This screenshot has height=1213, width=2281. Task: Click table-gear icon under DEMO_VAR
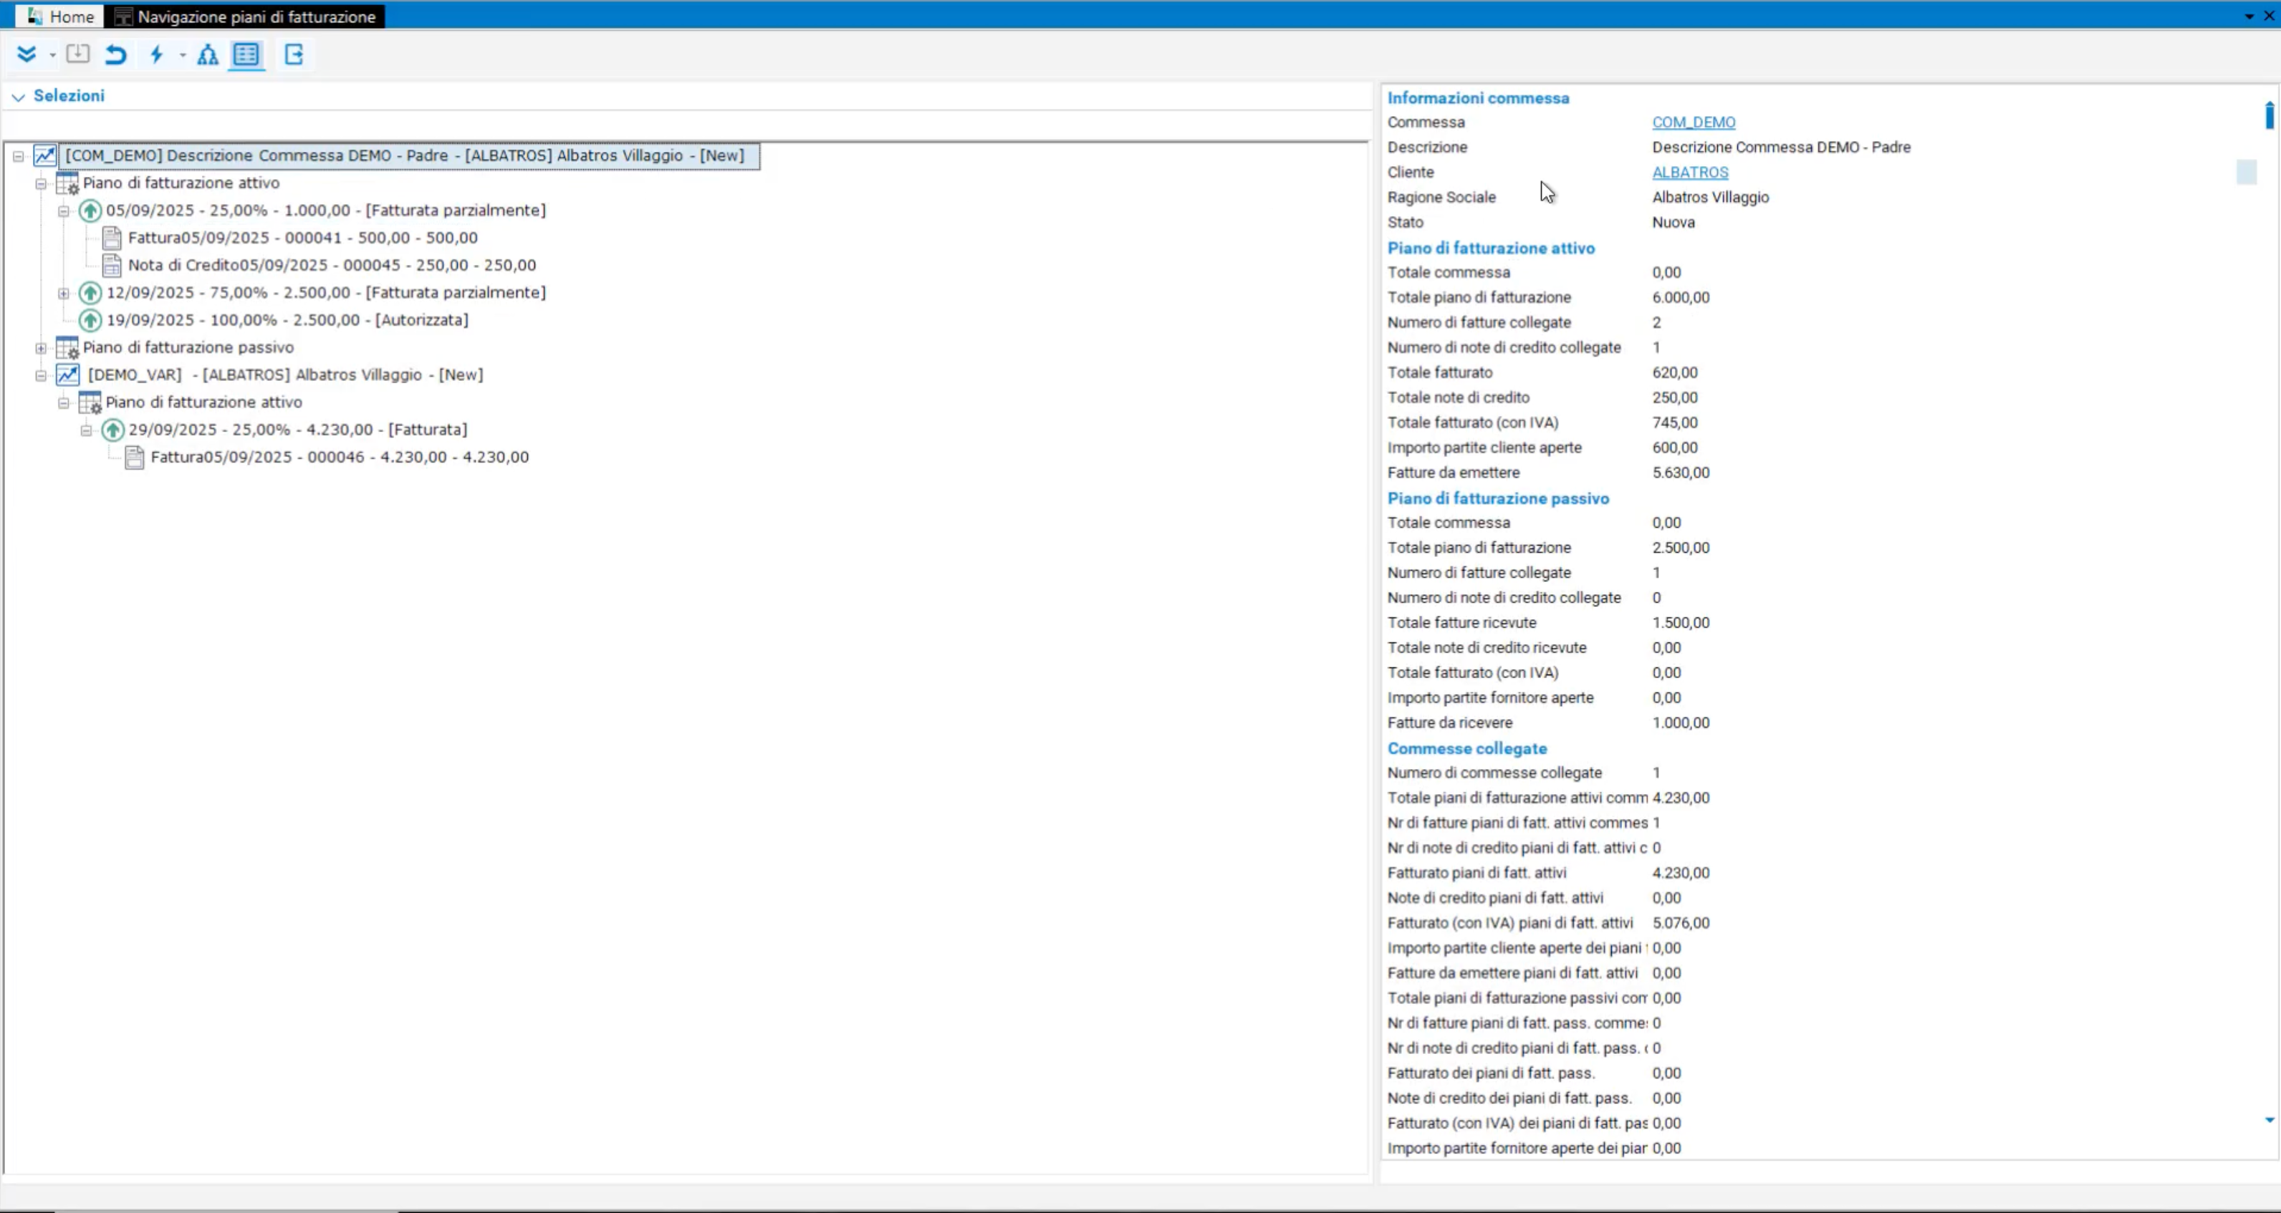(x=90, y=402)
